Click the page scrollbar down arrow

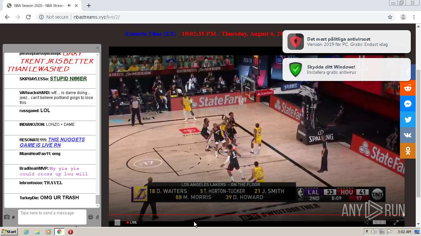(418, 224)
